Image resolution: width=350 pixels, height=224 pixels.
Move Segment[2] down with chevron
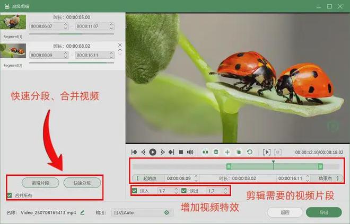point(120,53)
